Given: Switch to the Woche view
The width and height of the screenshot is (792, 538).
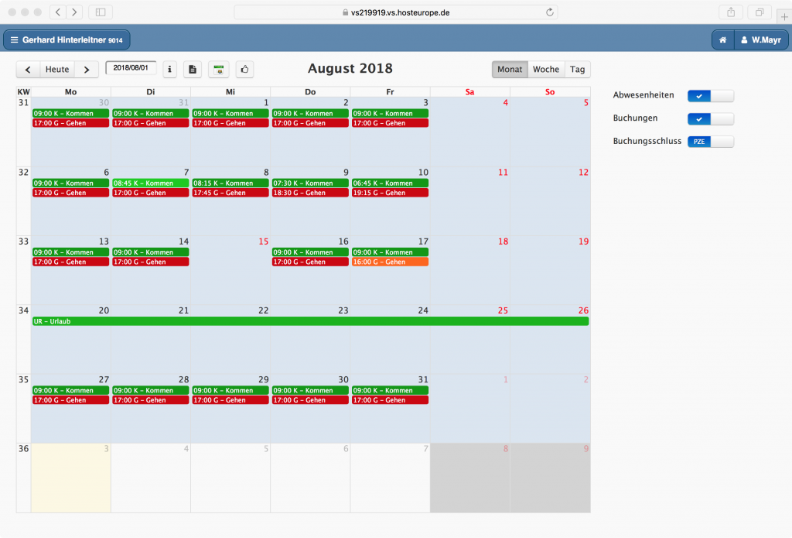Looking at the screenshot, I should [x=546, y=69].
